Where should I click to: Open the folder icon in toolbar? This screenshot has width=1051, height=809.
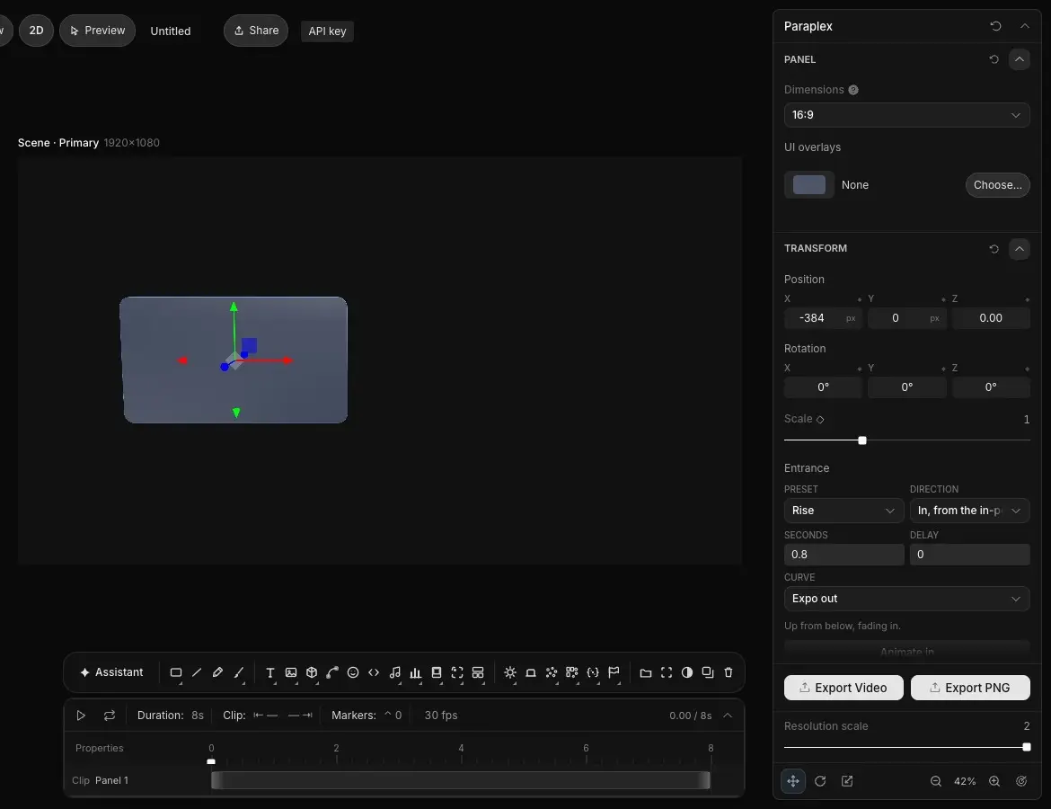[x=646, y=672]
